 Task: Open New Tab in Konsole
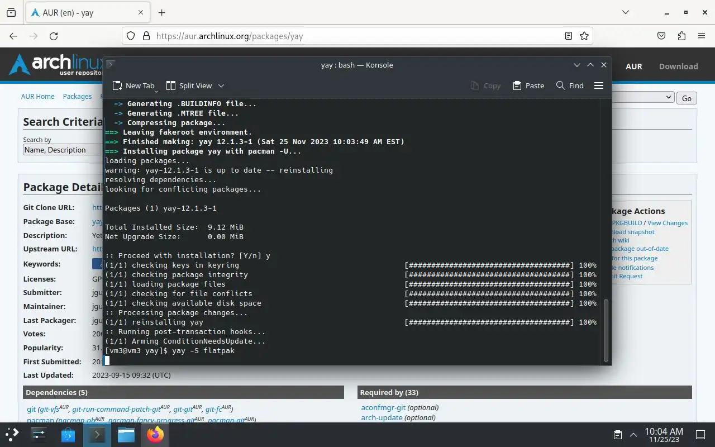[x=133, y=85]
